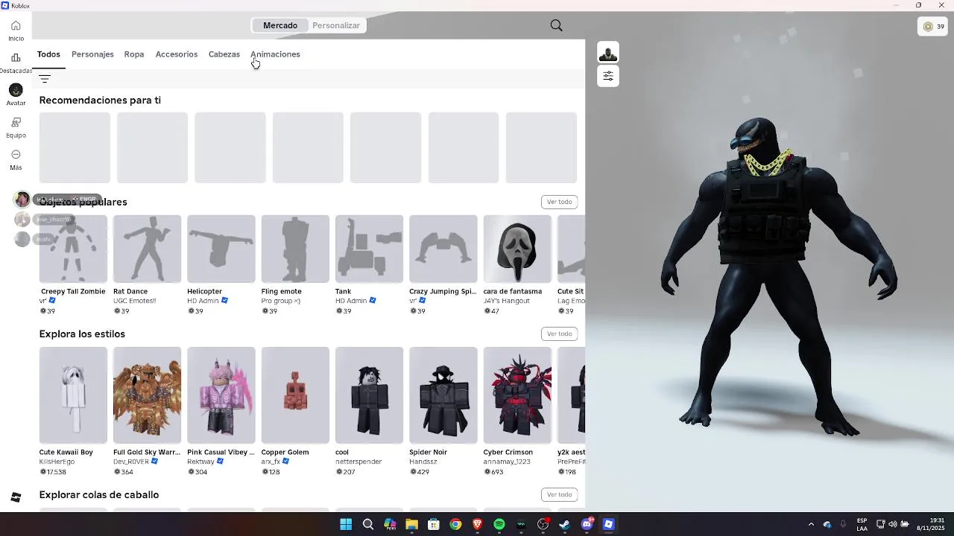The height and width of the screenshot is (536, 954).
Task: Open Full Gold Sky Warrior style
Action: [147, 395]
